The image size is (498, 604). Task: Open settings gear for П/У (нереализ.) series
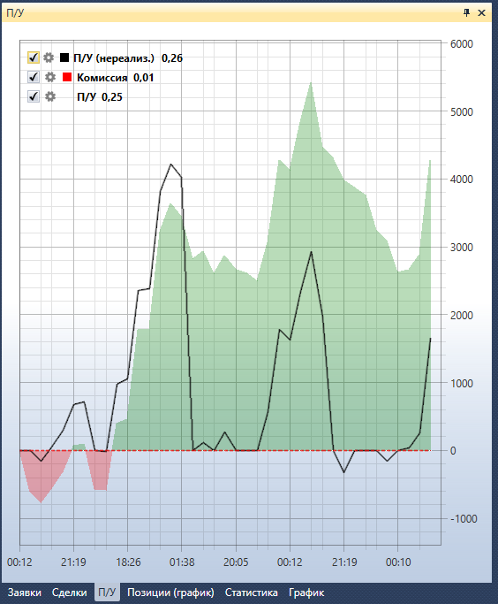[x=49, y=57]
